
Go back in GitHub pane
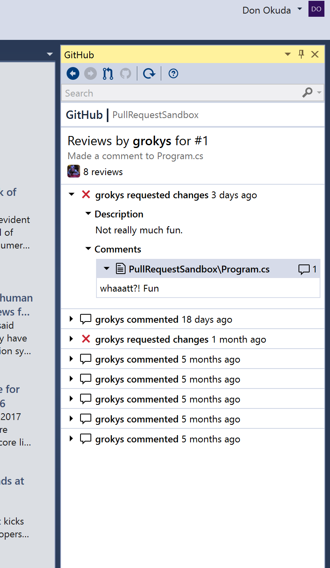tap(73, 73)
